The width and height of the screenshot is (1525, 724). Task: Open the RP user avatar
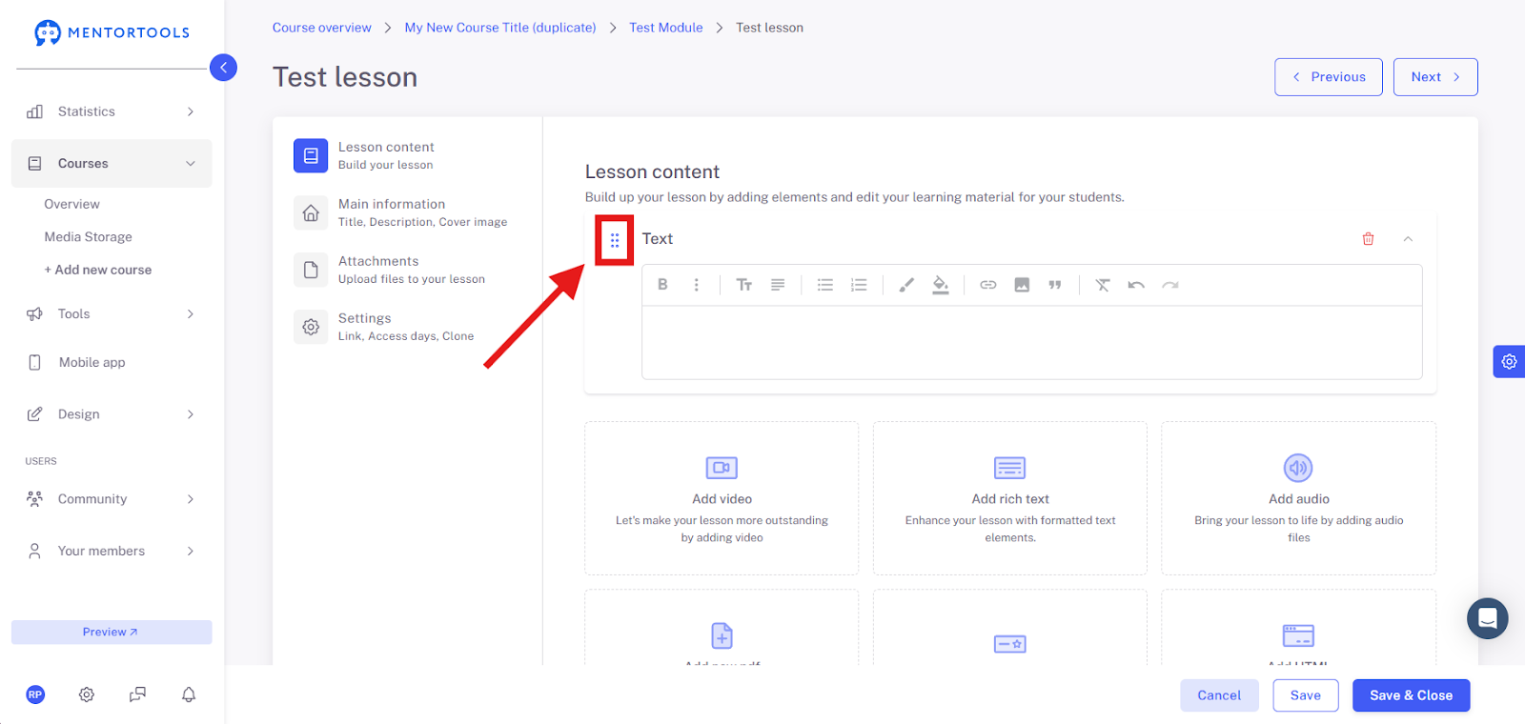[x=35, y=694]
